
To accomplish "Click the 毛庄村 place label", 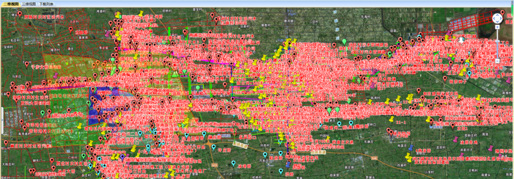I will click(x=15, y=40).
